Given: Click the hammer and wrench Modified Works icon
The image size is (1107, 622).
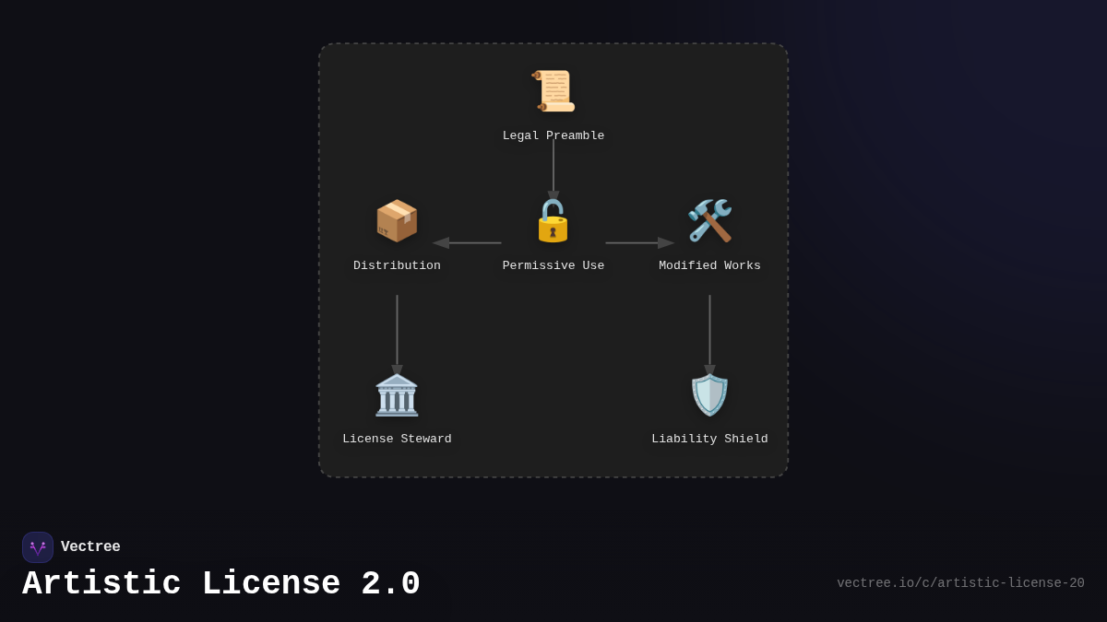Looking at the screenshot, I should coord(709,219).
